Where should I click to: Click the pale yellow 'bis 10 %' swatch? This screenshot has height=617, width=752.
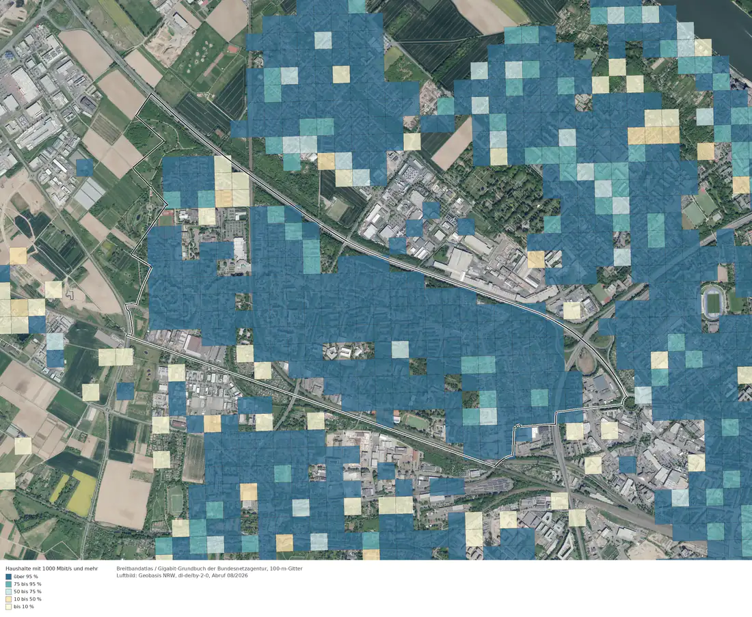(x=9, y=607)
